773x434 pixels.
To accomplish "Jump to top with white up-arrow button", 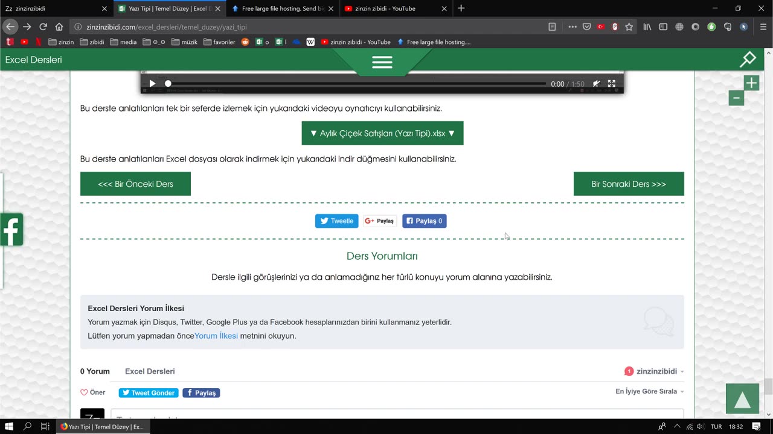I will (x=742, y=398).
